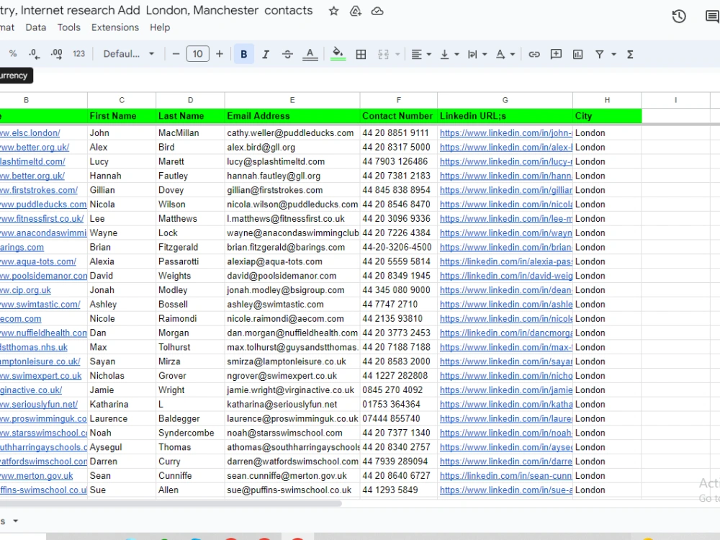Open text rotation dropdown
The height and width of the screenshot is (540, 720).
505,54
